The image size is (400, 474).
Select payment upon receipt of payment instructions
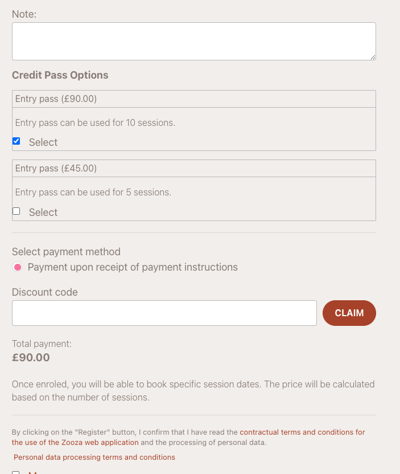click(x=17, y=267)
